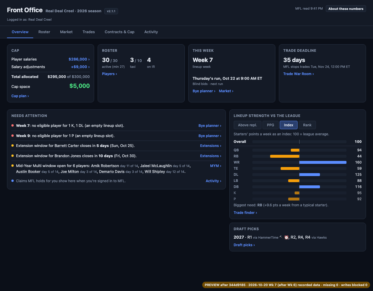Screen dimensions: 373x291
Task: Switch lineup strength to Above repl.
Action: point(247,125)
